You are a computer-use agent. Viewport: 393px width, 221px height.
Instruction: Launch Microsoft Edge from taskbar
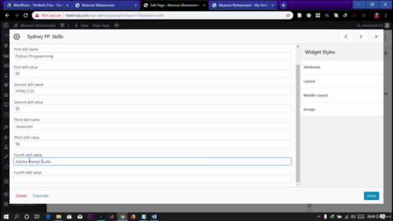[48, 217]
